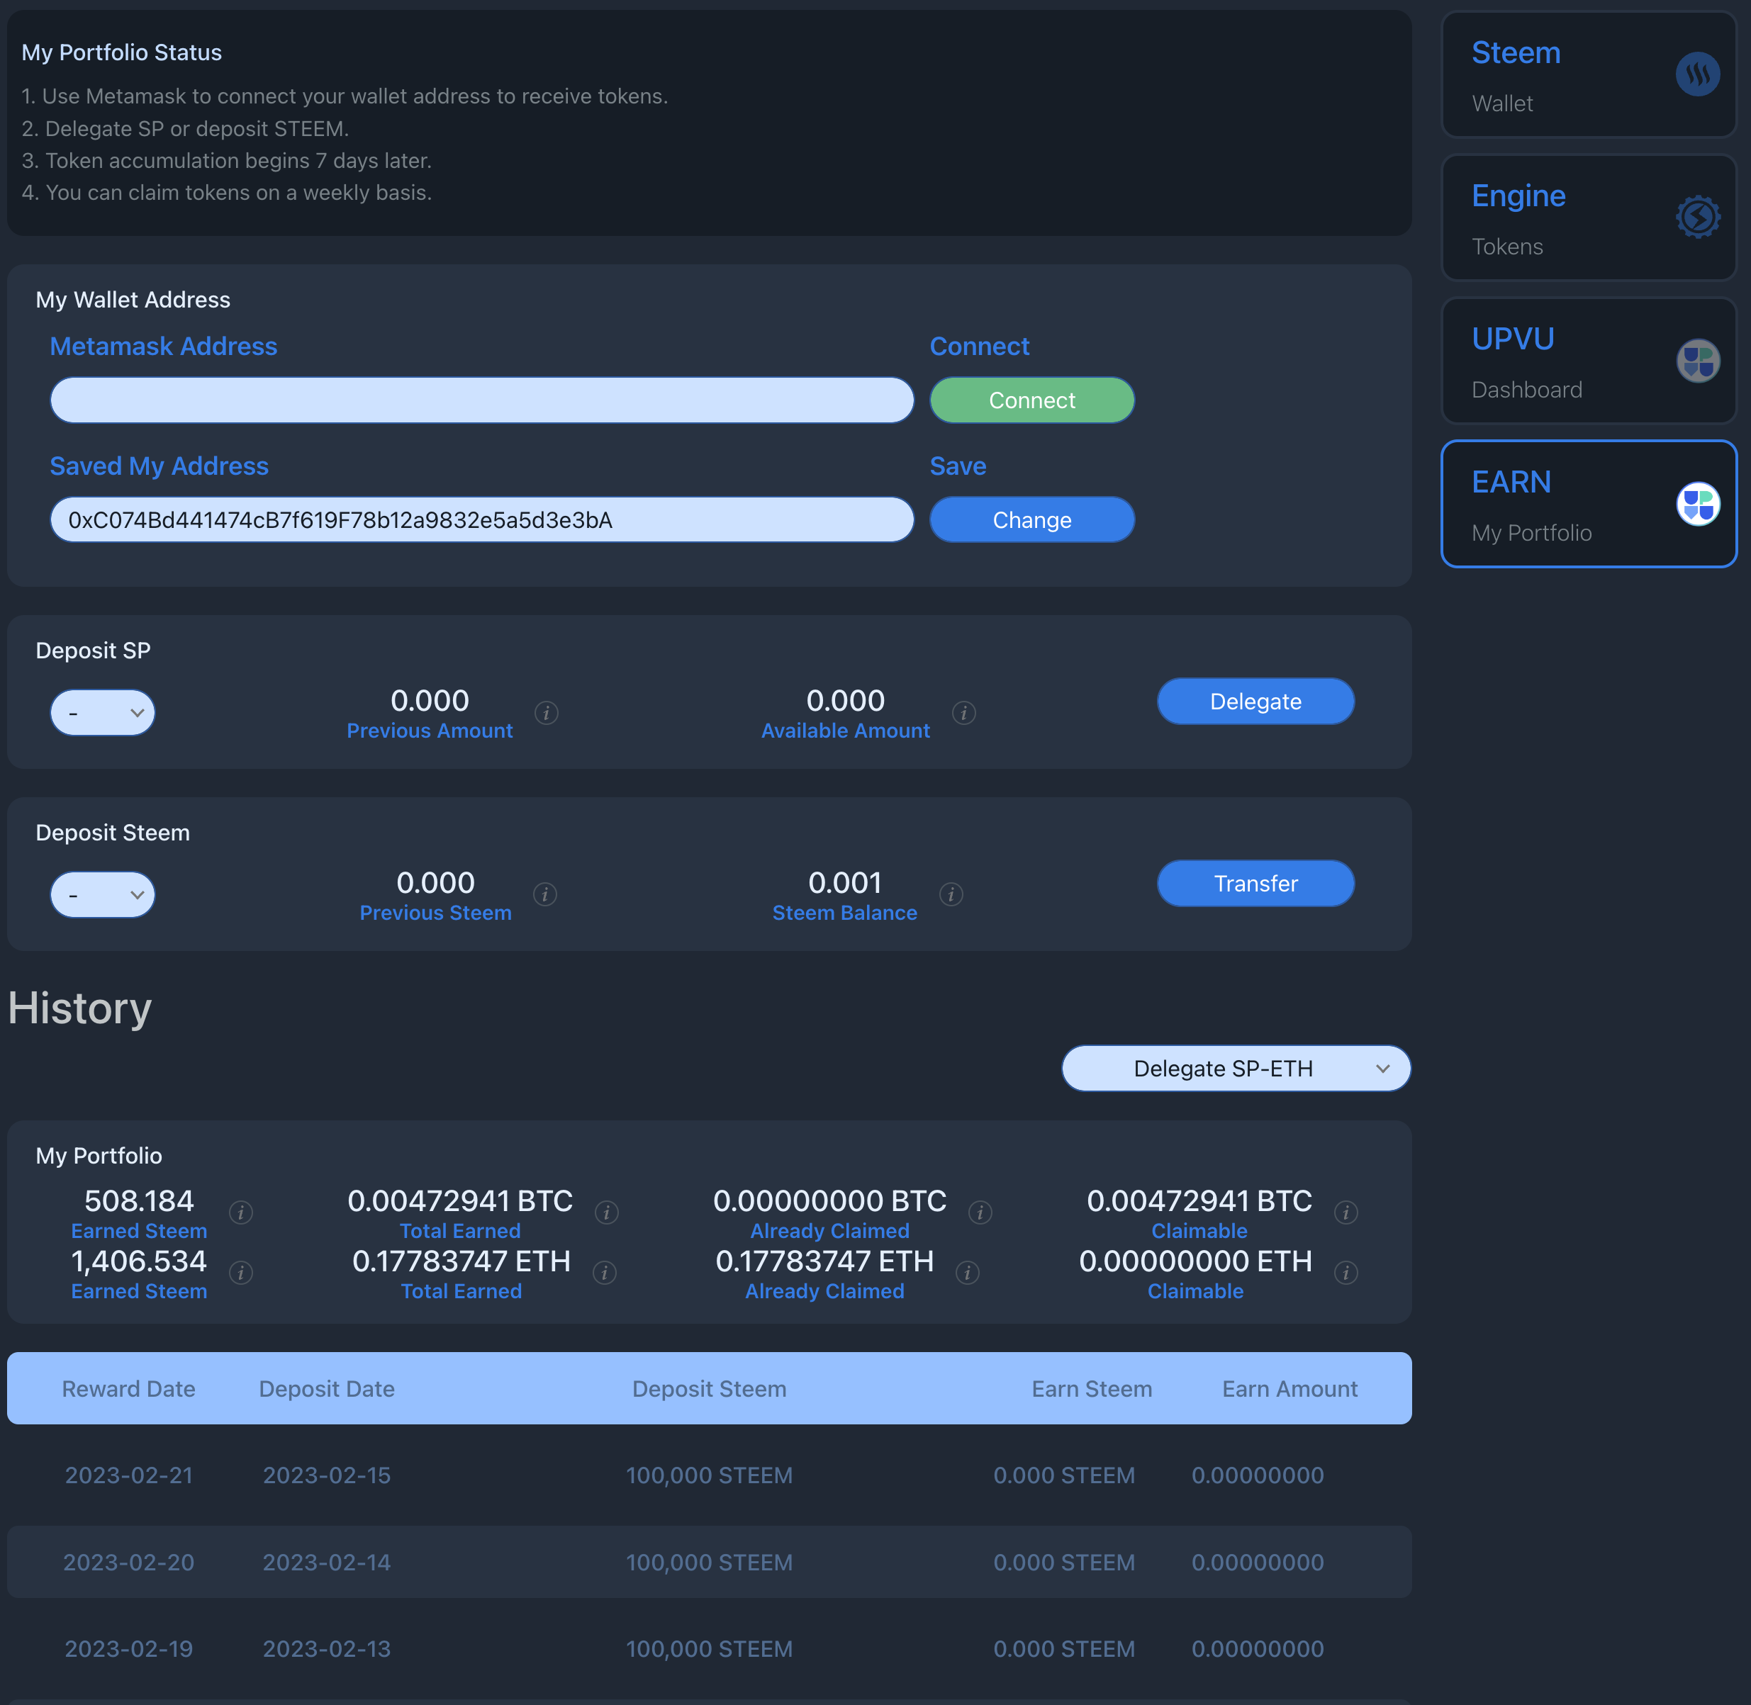
Task: Click the Engine Tokens gear icon
Action: [1697, 217]
